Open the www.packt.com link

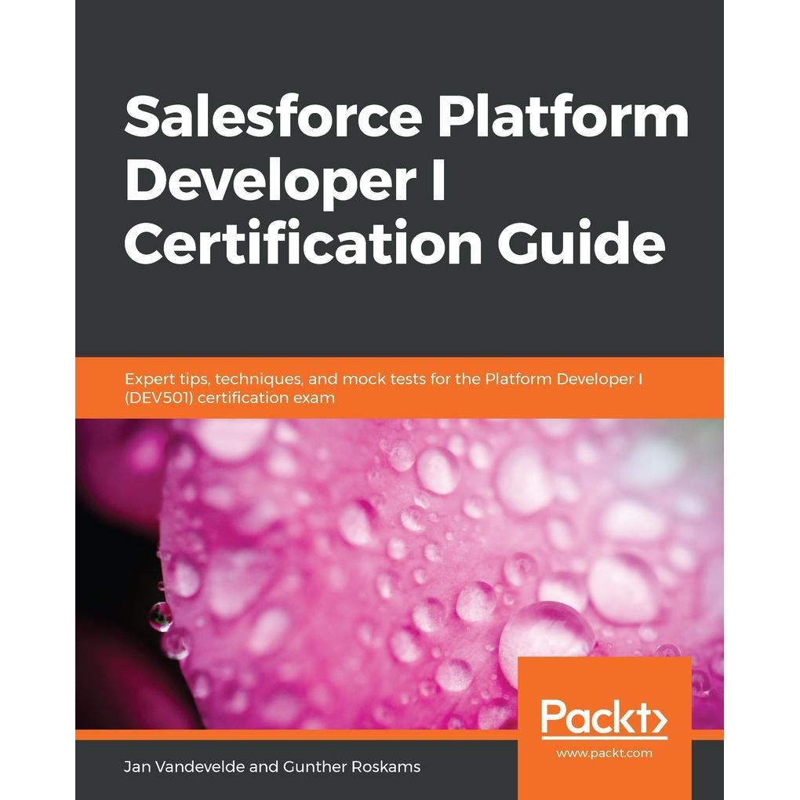(604, 753)
